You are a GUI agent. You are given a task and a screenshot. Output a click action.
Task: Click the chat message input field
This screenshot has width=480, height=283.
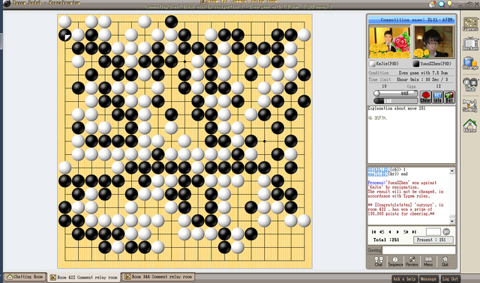click(418, 250)
